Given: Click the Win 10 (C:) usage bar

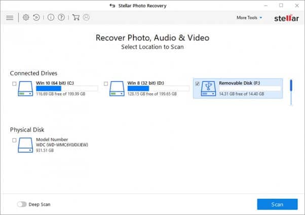Looking at the screenshot, I should (x=67, y=89).
